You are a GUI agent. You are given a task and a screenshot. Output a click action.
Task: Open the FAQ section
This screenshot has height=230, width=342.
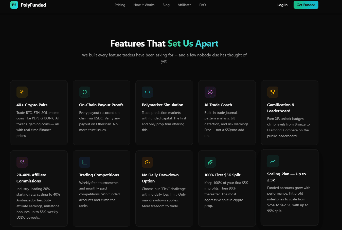click(203, 5)
